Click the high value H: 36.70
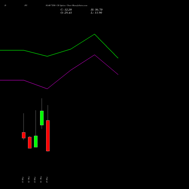 pos(96,10)
